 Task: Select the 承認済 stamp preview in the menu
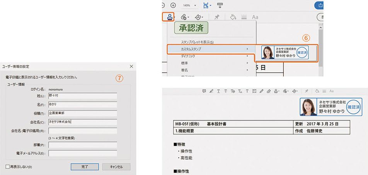click(191, 28)
